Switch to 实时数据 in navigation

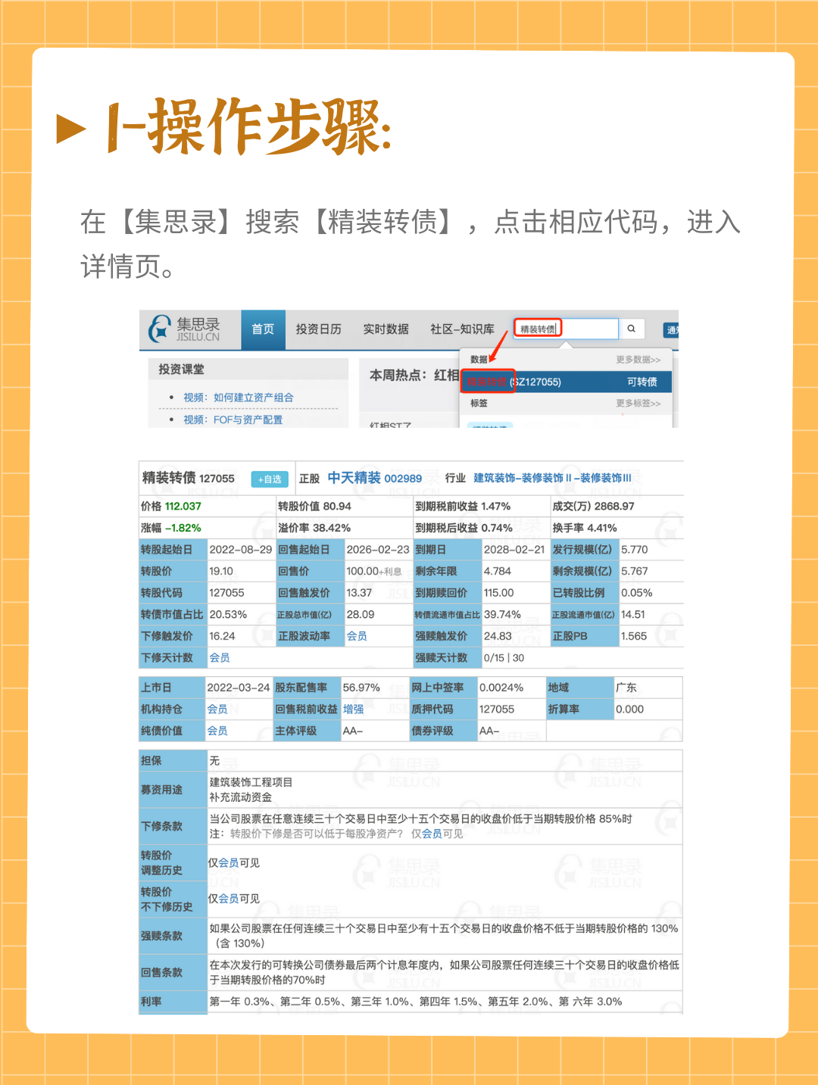[386, 329]
